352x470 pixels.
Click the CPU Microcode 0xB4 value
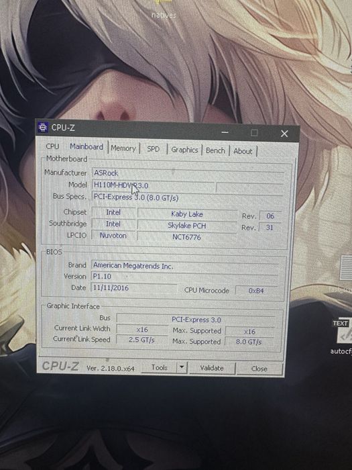[x=256, y=291]
